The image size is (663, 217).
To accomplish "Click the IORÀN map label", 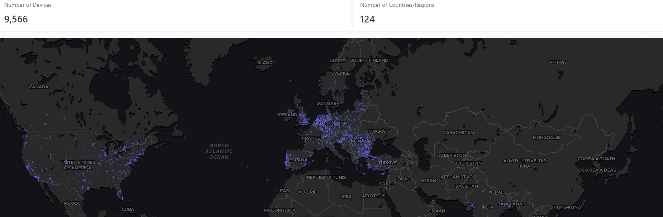I will [x=429, y=180].
